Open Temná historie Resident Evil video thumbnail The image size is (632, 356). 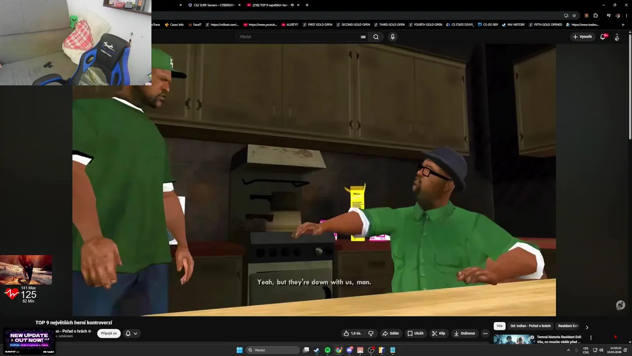[x=514, y=339]
